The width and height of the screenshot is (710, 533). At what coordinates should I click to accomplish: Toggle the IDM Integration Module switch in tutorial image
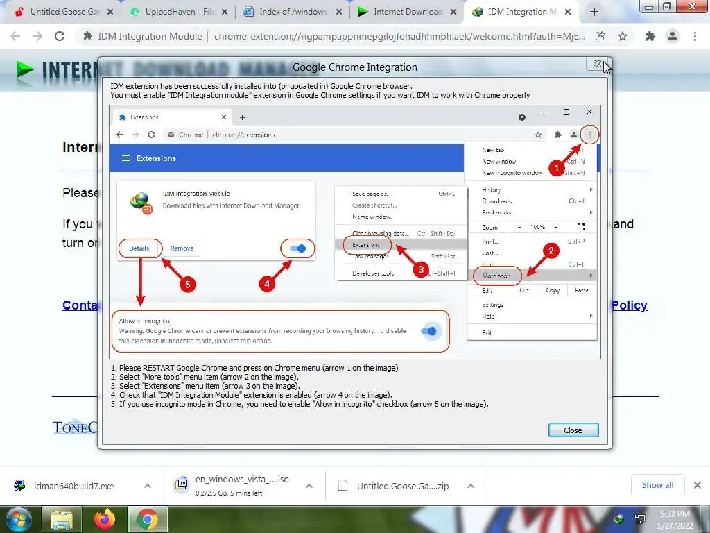tap(297, 248)
